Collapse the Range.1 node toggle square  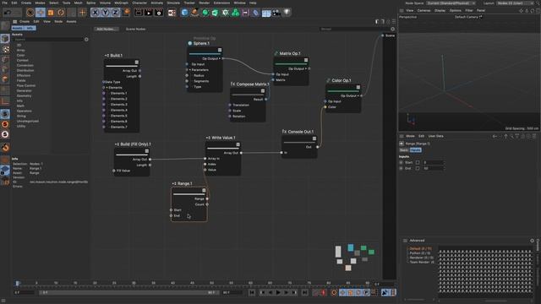click(x=204, y=190)
